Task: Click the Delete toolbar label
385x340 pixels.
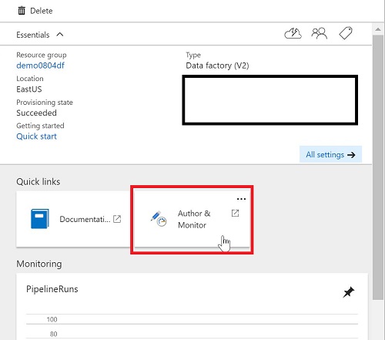Action: pos(42,11)
